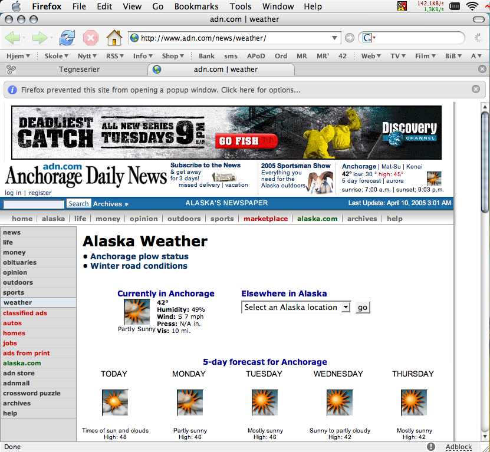Viewport: 490px width, 452px height.
Task: Expand the RSS bookmarks folder
Action: tap(115, 56)
